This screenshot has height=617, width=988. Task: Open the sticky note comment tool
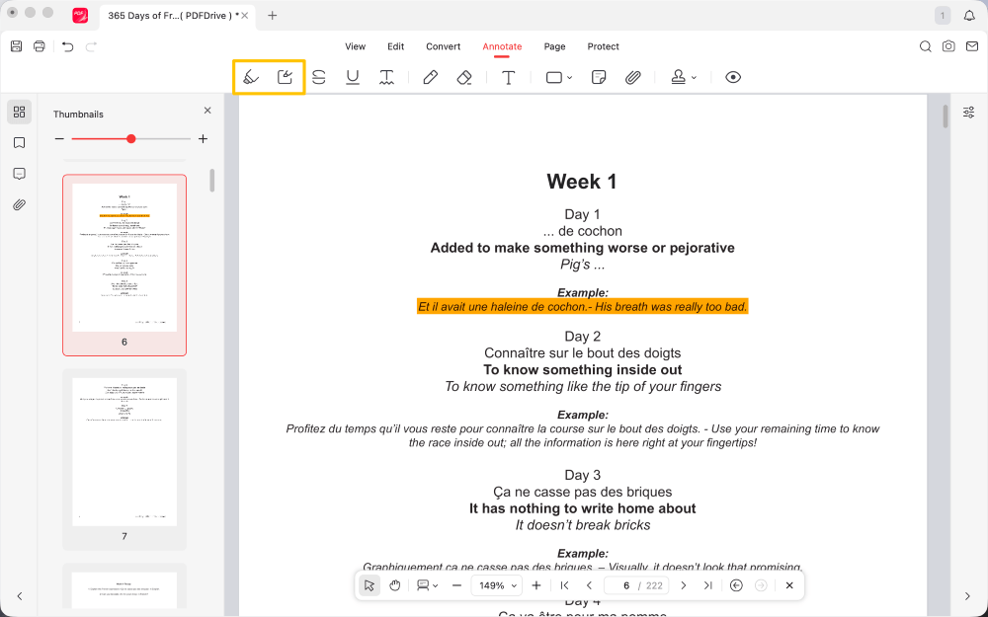click(x=599, y=77)
